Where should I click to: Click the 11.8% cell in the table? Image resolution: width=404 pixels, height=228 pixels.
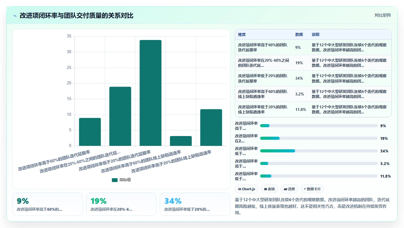pos(300,109)
